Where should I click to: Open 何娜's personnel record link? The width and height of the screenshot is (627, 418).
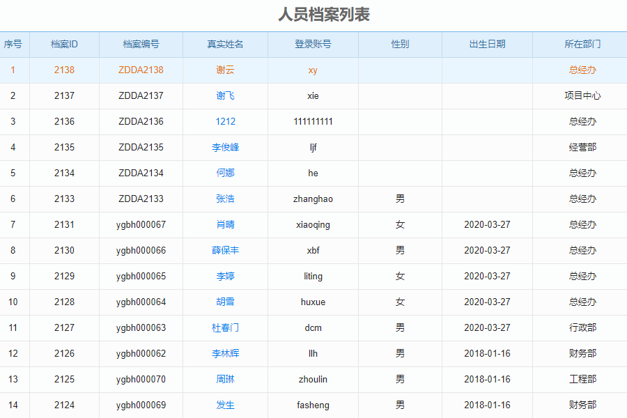coord(225,173)
